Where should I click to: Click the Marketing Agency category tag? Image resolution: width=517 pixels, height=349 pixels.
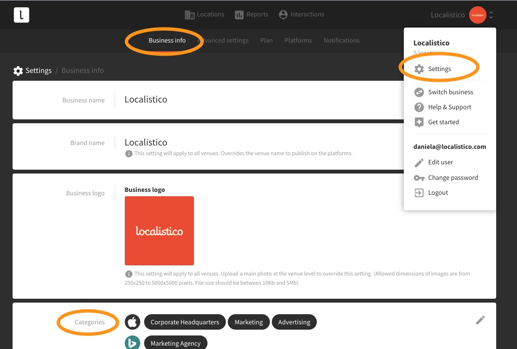point(176,343)
